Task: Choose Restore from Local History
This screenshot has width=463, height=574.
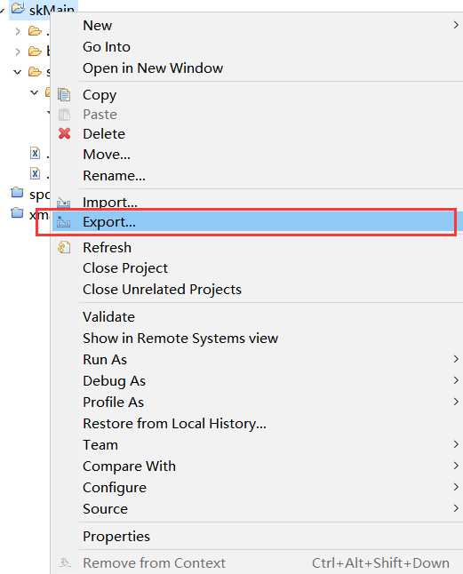Action: pos(174,424)
